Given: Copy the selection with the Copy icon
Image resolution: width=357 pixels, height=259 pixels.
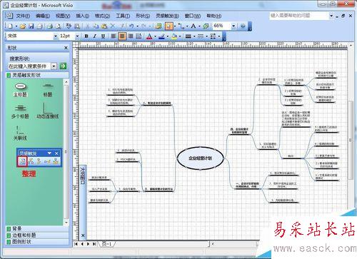Looking at the screenshot, I should 96,26.
